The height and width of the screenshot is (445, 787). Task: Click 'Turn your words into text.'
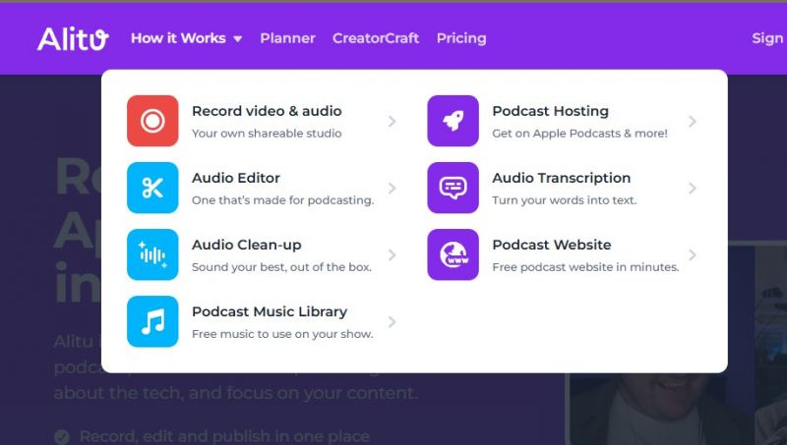(564, 200)
